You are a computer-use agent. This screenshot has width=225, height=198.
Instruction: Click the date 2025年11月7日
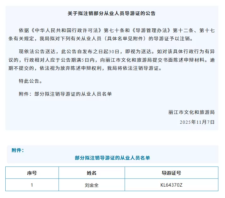(197, 122)
